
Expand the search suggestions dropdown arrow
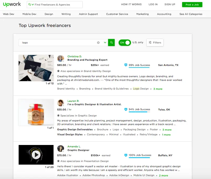105,43
